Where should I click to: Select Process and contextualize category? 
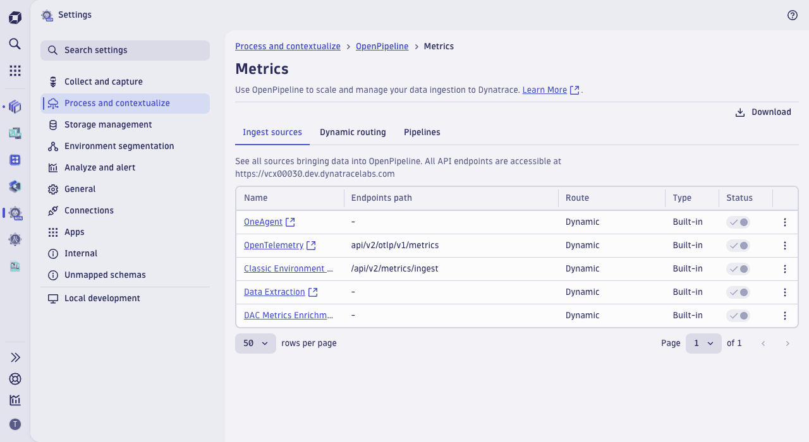[x=125, y=103]
